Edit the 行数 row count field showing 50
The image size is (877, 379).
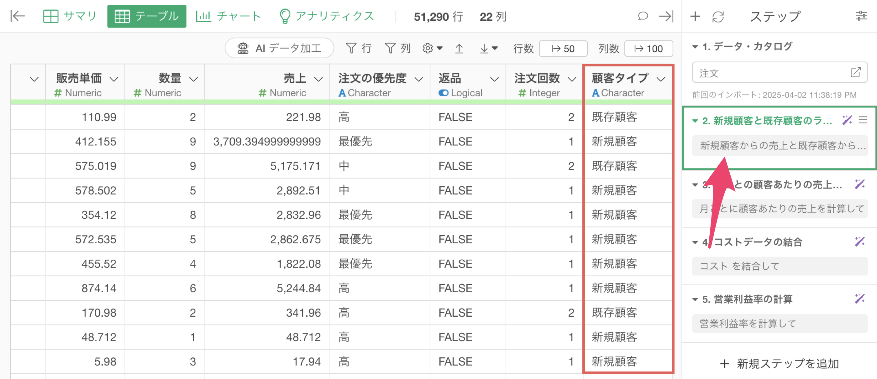coord(563,49)
